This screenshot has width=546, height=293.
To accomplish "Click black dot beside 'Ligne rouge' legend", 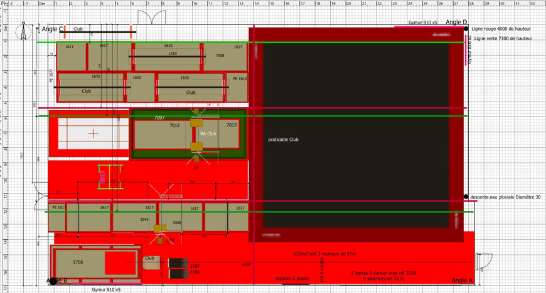I will tap(466, 29).
